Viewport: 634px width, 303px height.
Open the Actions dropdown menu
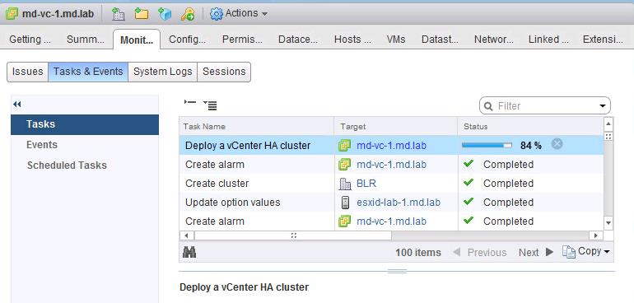click(239, 14)
